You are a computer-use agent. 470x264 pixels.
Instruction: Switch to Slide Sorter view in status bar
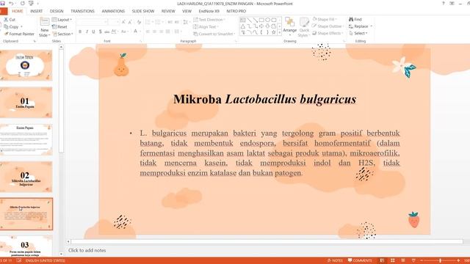click(392, 261)
